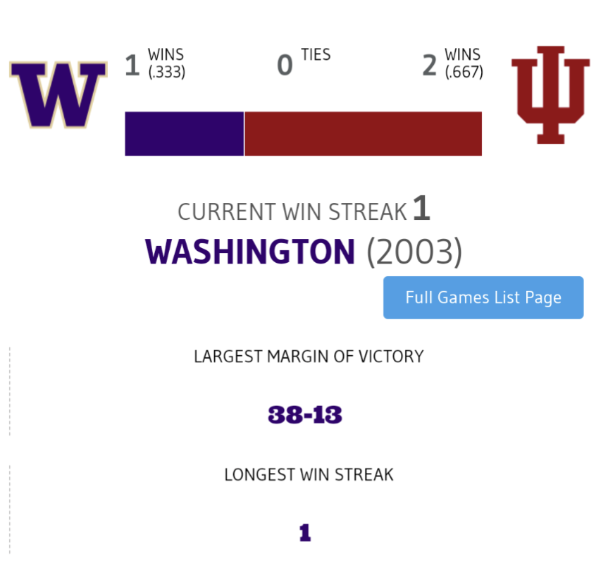Click the dashed line beside margin of victory
This screenshot has height=580, width=608.
pos(10,391)
